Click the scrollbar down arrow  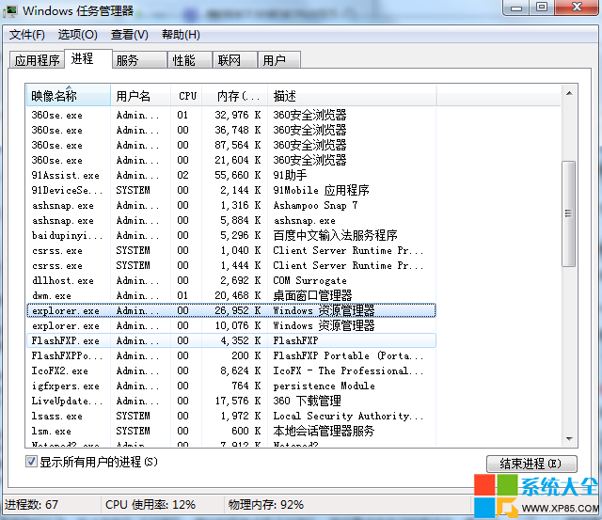(569, 438)
